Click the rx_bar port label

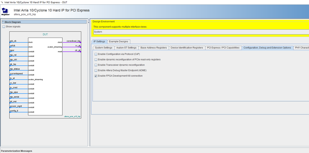13,83
